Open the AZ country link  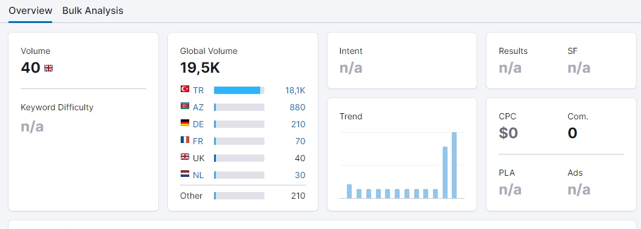coord(198,107)
